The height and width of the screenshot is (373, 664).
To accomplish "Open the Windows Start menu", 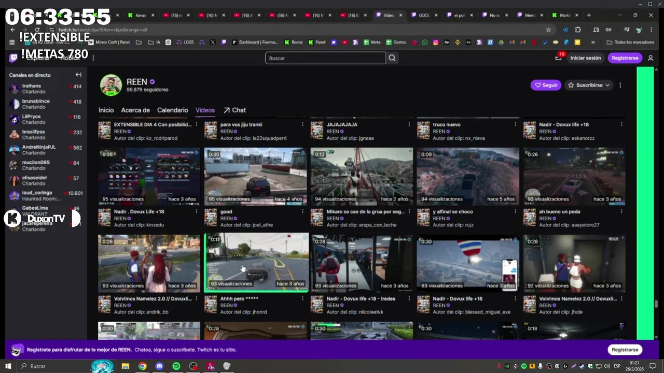I will click(x=8, y=366).
